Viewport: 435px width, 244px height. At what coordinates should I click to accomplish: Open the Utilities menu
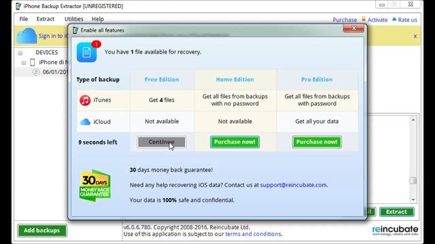click(x=74, y=19)
